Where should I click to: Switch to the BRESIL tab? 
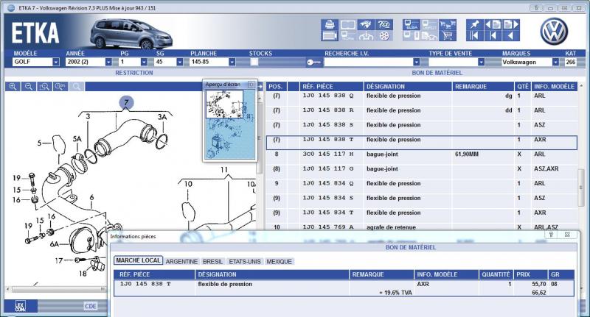click(212, 262)
